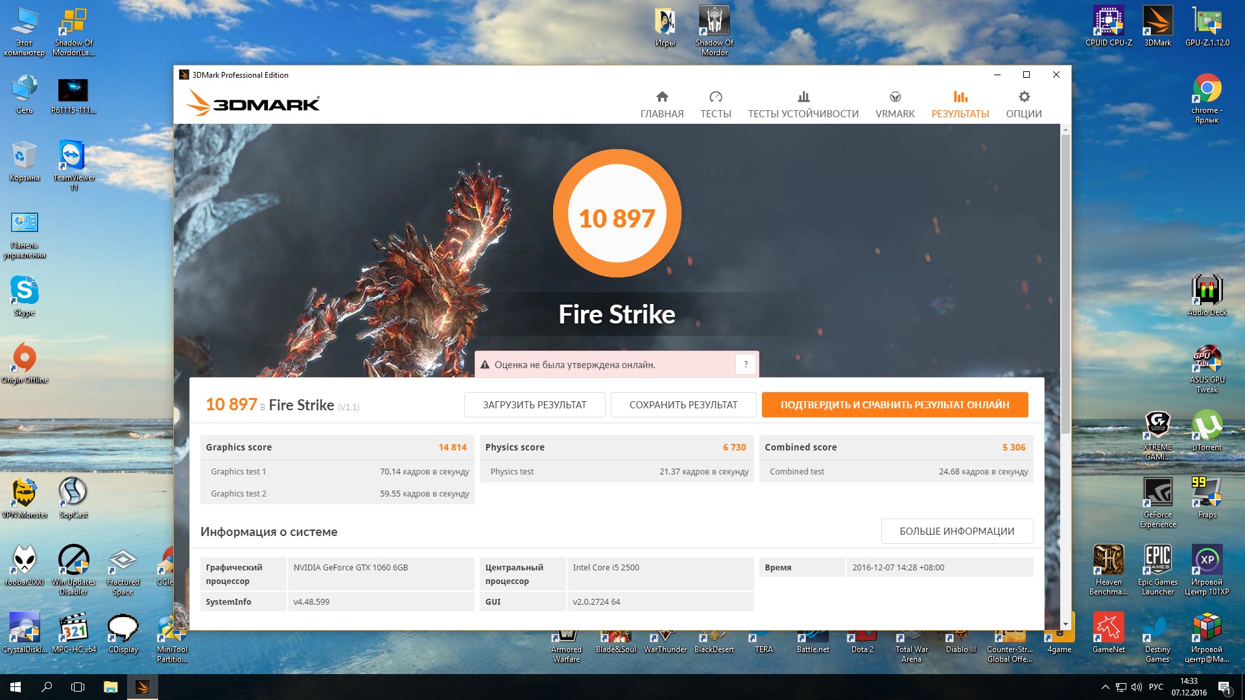
Task: Click РУС language indicator in taskbar
Action: (x=1156, y=687)
